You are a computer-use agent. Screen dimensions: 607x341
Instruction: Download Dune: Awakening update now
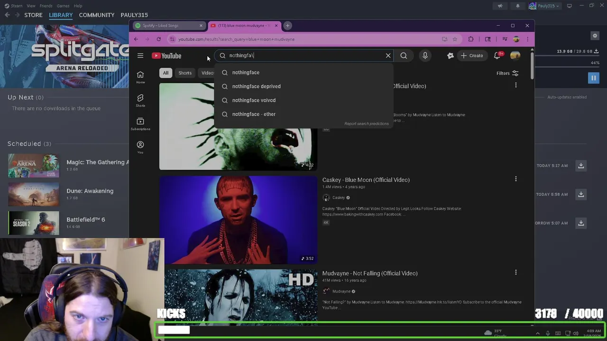click(581, 194)
